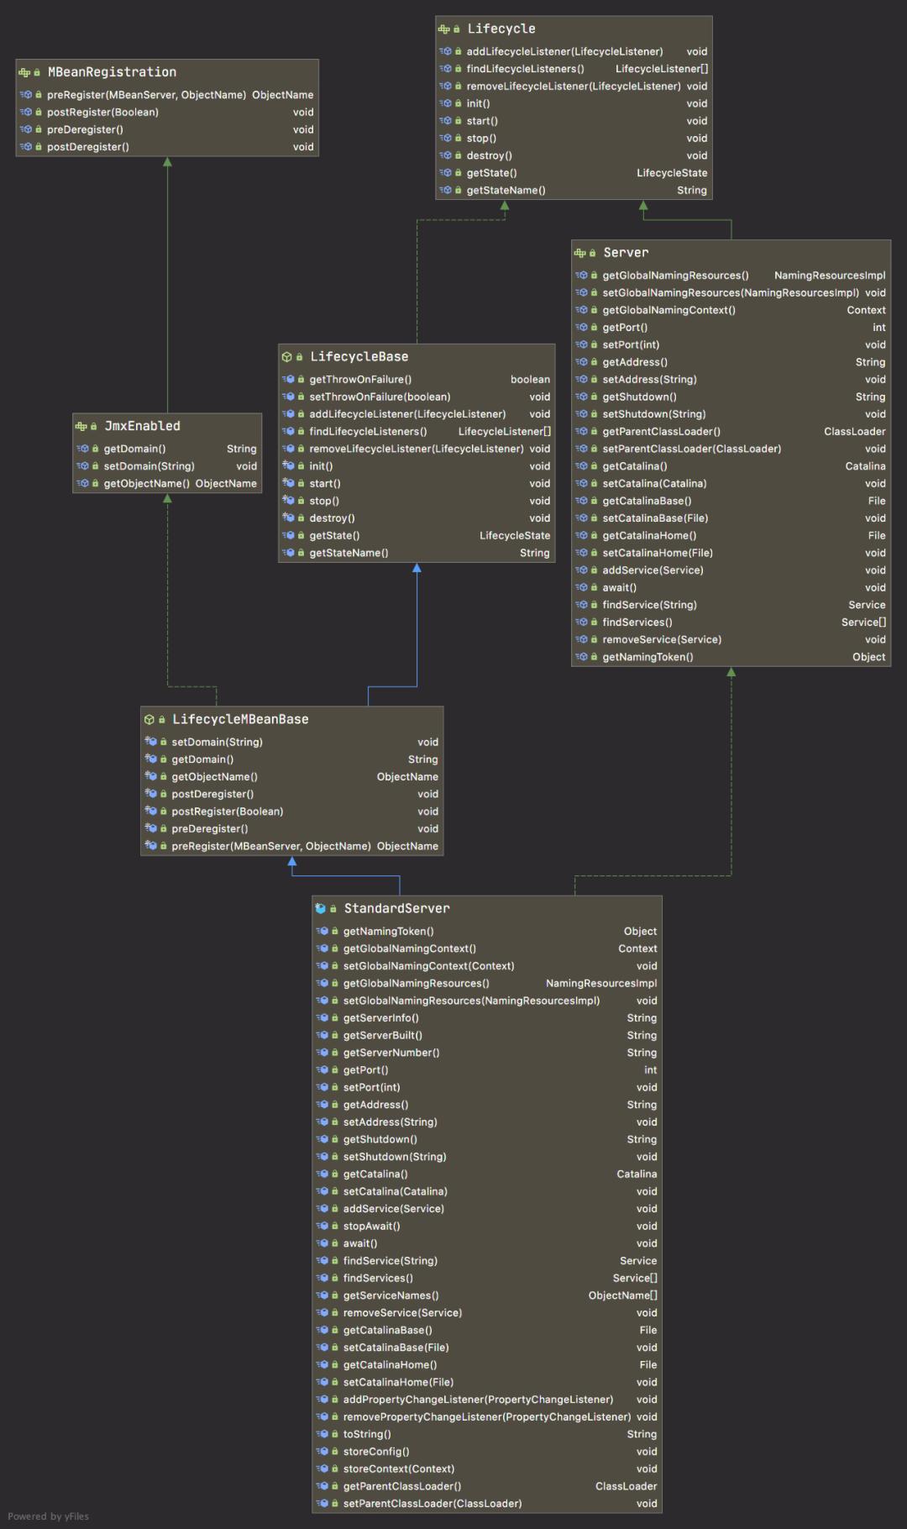Click the interface icon next to MBeanRegistration
Screen dimensions: 907x1529
click(x=24, y=73)
